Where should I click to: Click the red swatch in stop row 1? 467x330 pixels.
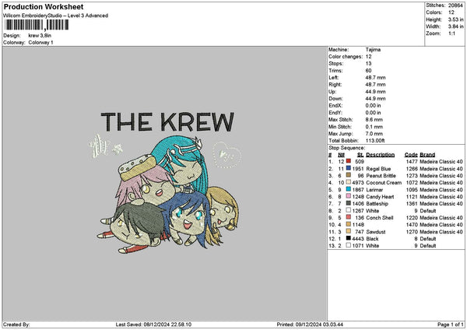pyautogui.click(x=349, y=161)
